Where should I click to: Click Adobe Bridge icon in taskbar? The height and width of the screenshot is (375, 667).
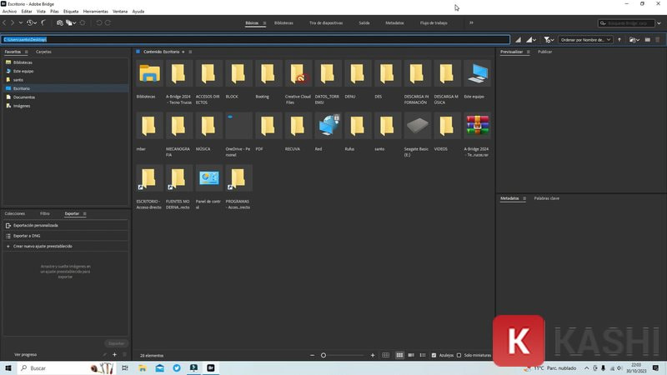pyautogui.click(x=211, y=368)
